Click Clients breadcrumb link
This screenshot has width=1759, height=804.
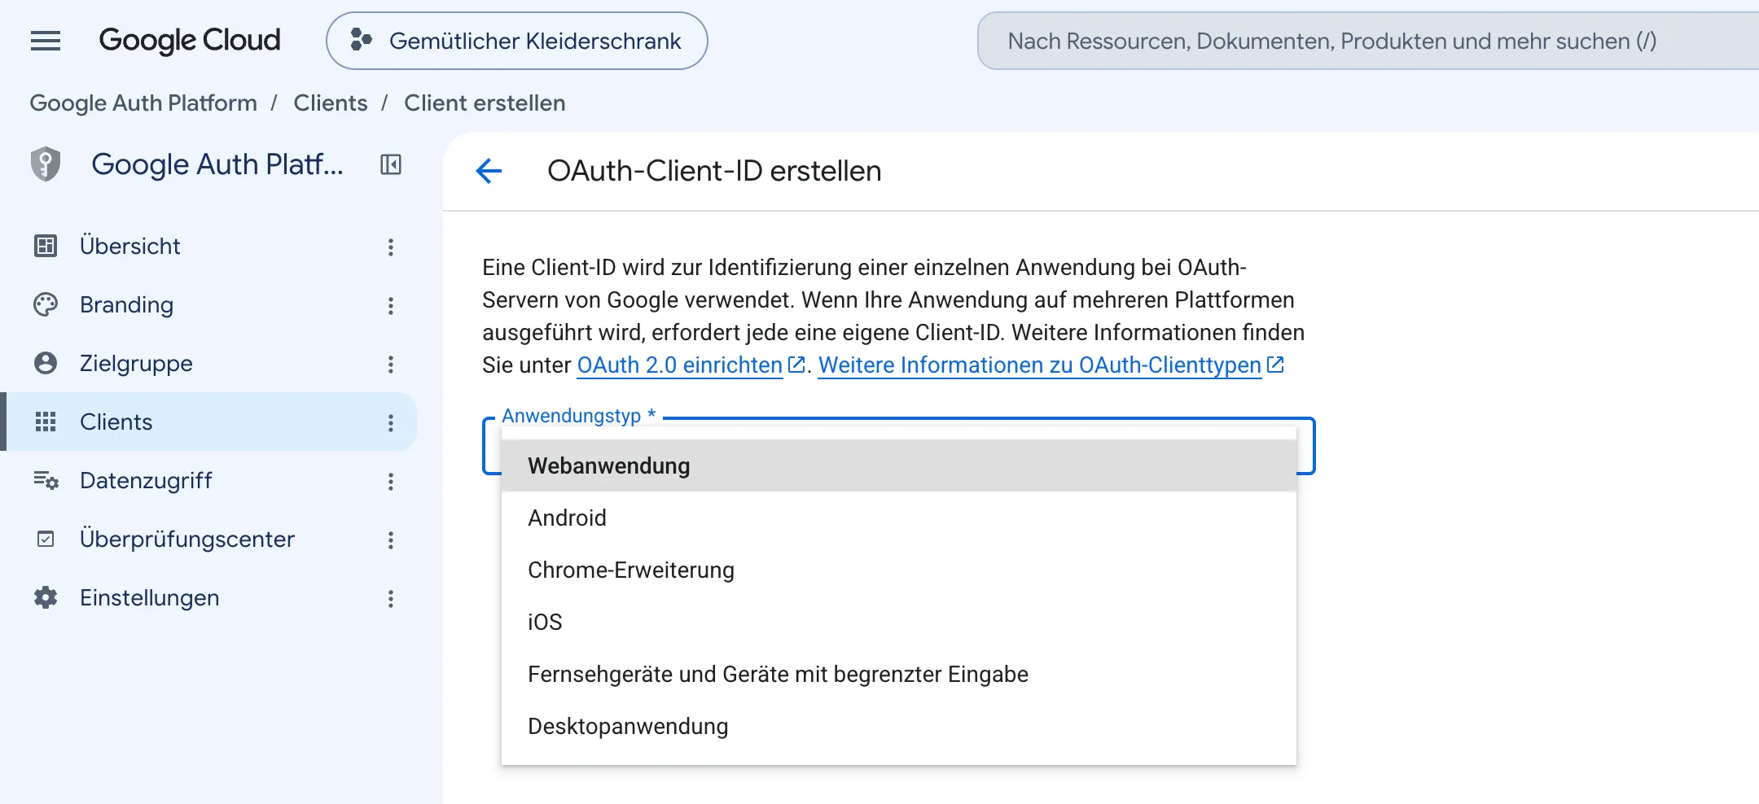point(331,103)
